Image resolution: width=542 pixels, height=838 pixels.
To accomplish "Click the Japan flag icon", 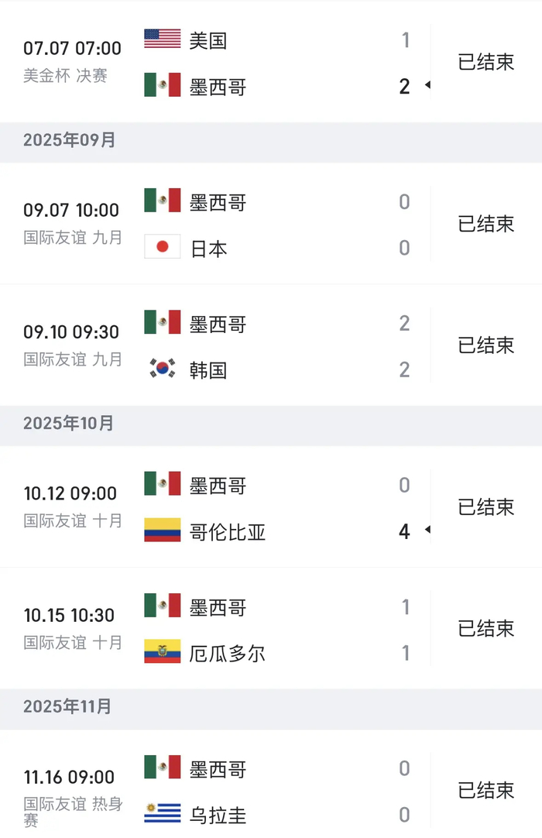I will [163, 247].
